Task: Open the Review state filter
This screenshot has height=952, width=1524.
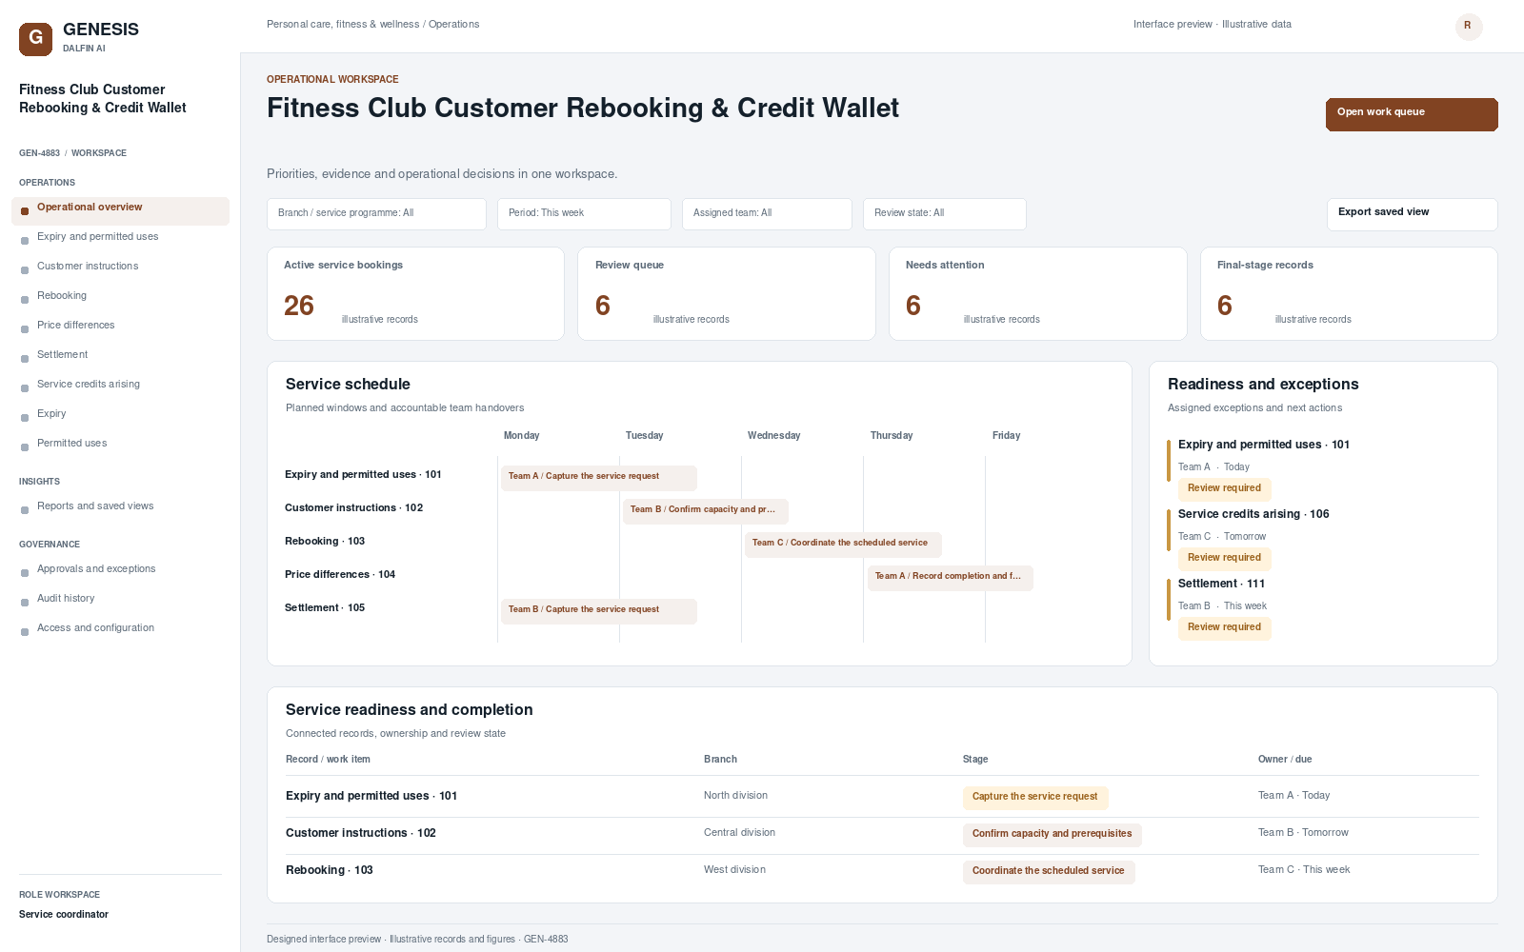Action: click(x=945, y=213)
